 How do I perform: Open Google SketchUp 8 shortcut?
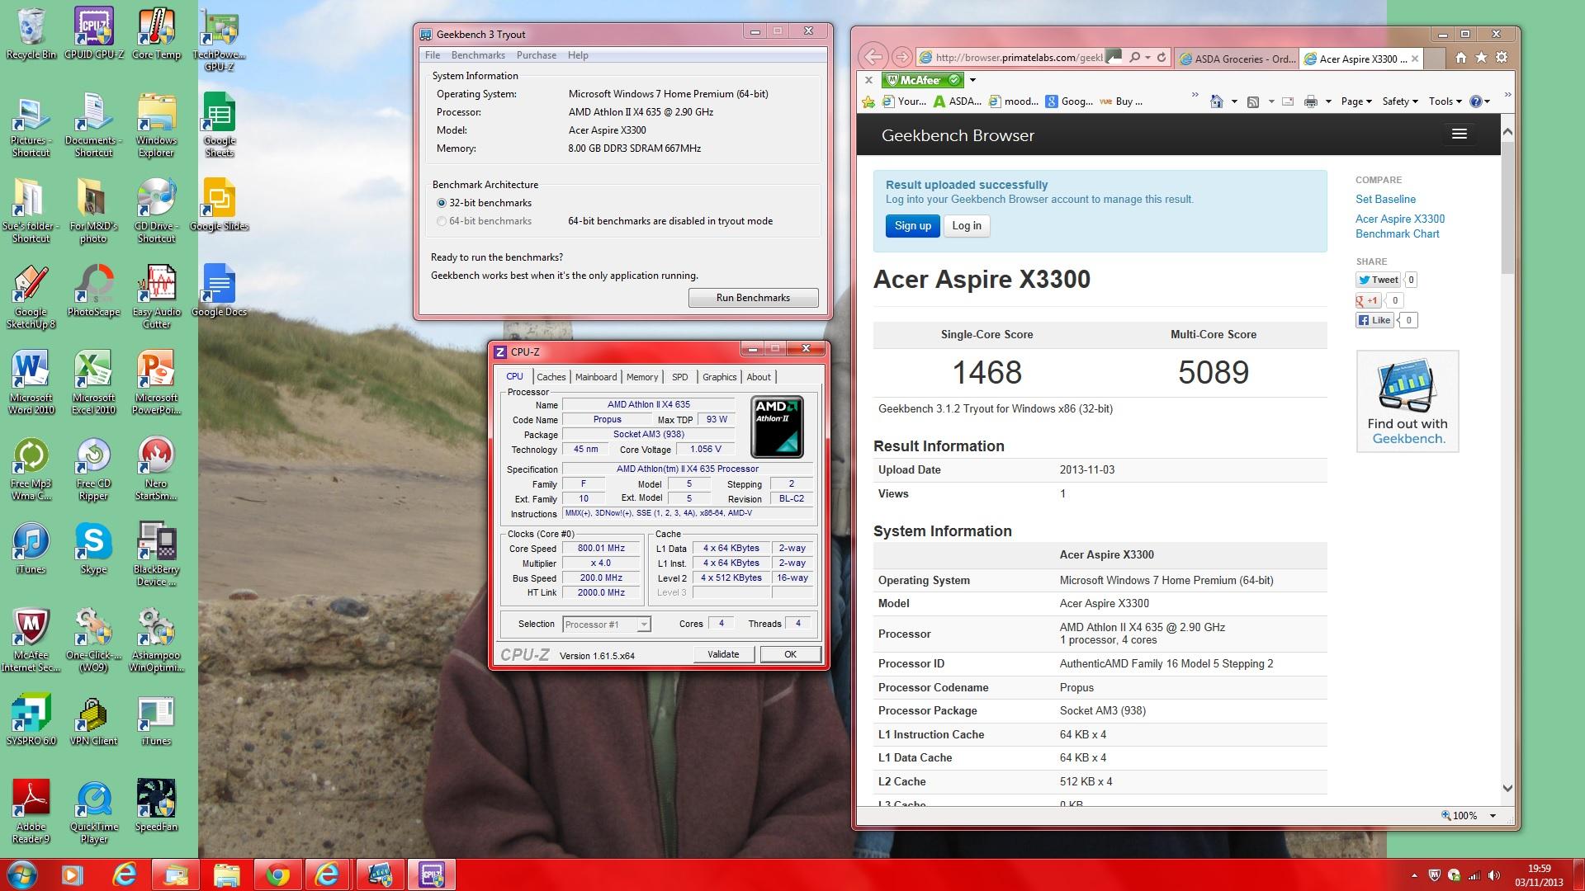(x=31, y=296)
